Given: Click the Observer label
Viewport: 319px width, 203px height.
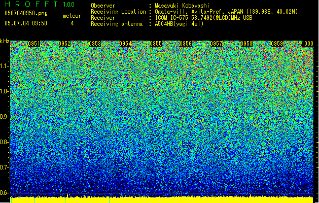Looking at the screenshot, I should pos(103,6).
